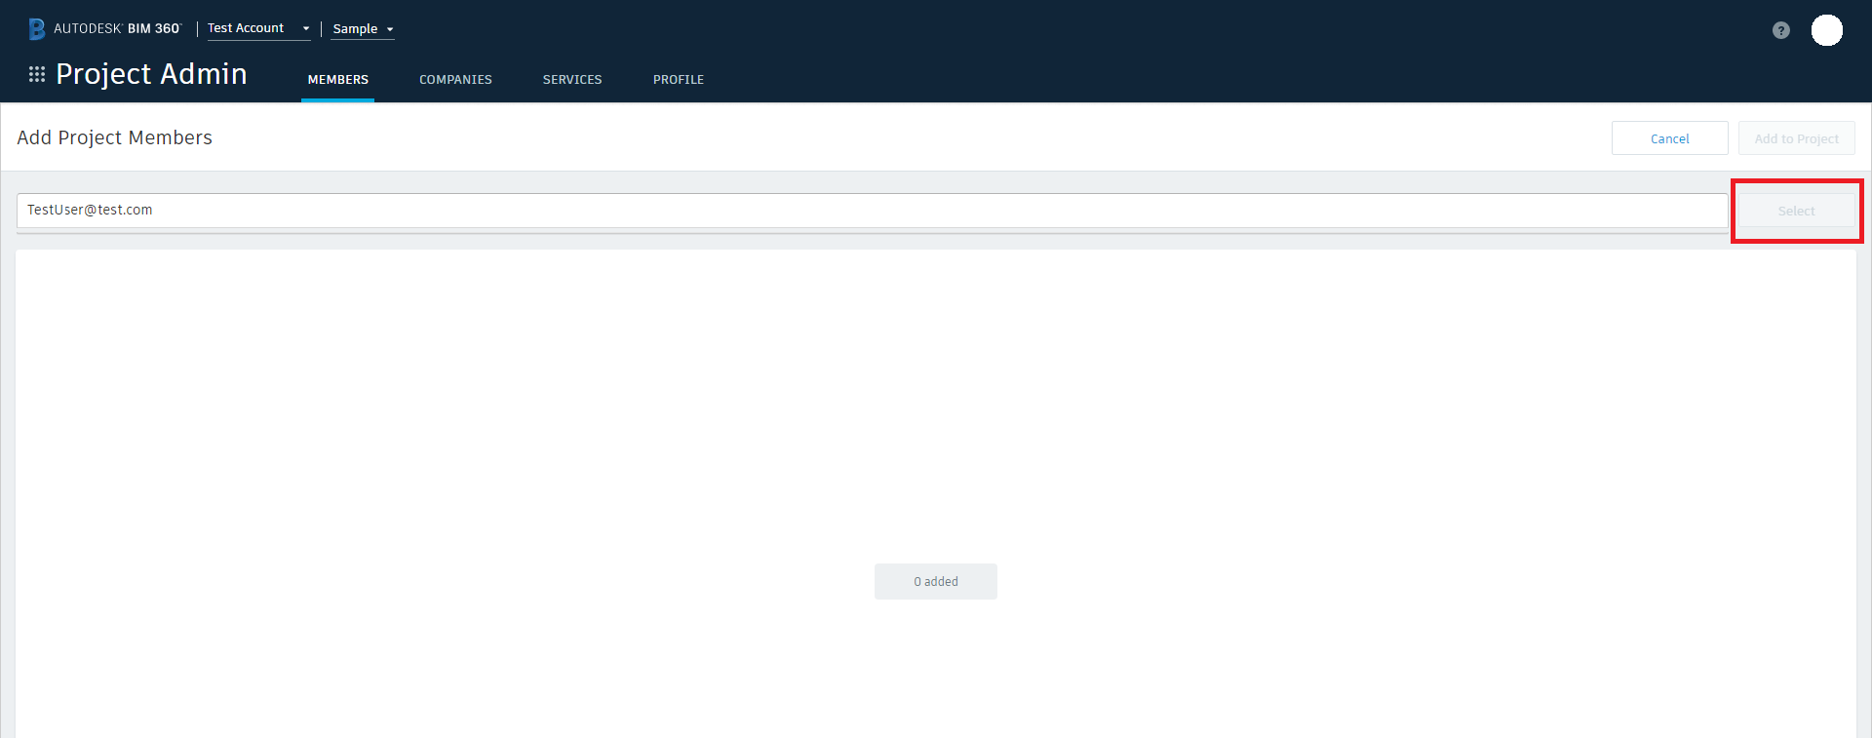
Task: Click the Add Project Members heading
Action: click(x=115, y=137)
